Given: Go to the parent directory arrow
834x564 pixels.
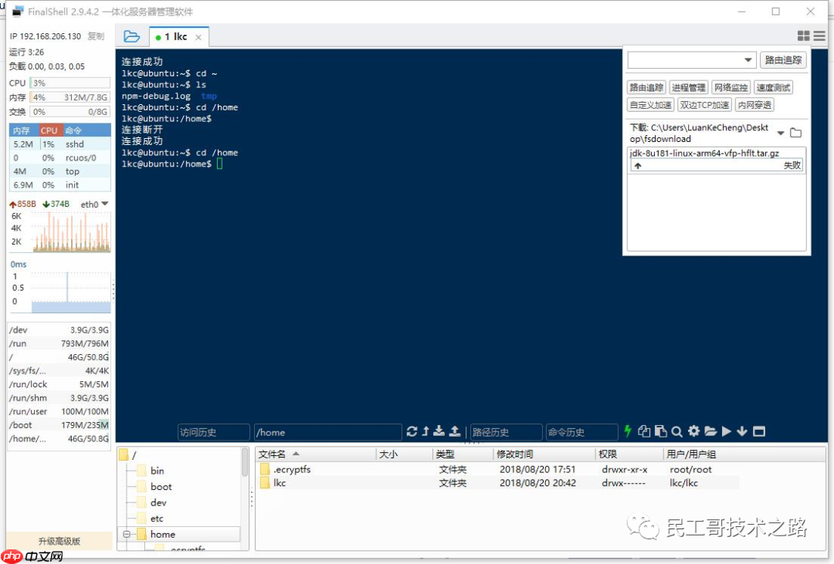Looking at the screenshot, I should coord(425,431).
